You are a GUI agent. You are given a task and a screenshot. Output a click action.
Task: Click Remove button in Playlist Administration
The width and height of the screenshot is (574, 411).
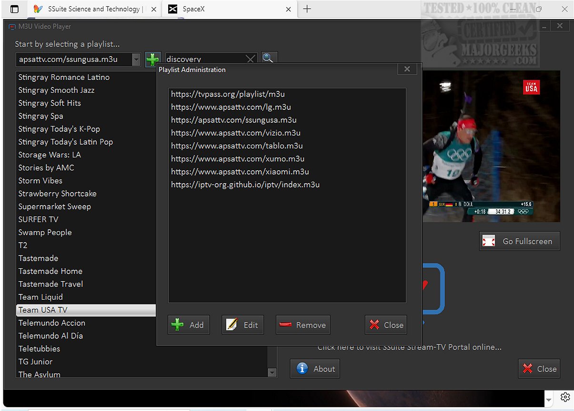pyautogui.click(x=303, y=325)
